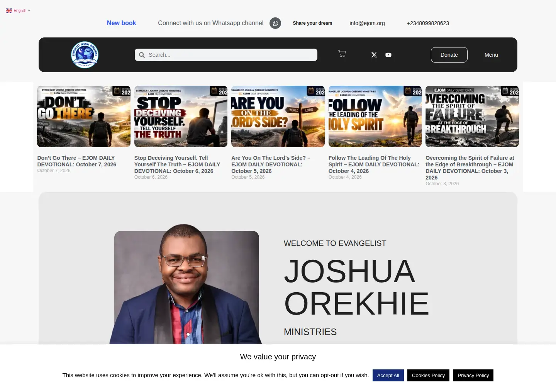Open the Privacy Policy button

473,375
